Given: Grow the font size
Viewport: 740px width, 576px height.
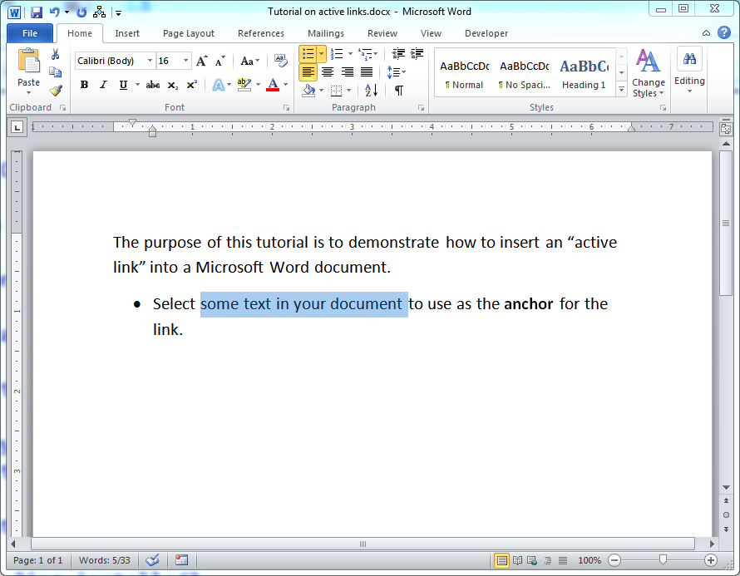Looking at the screenshot, I should pos(202,61).
